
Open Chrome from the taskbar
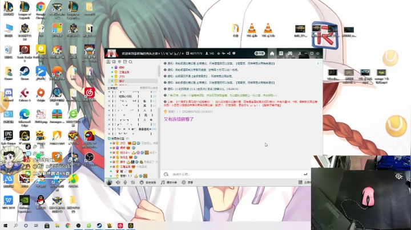click(68, 225)
